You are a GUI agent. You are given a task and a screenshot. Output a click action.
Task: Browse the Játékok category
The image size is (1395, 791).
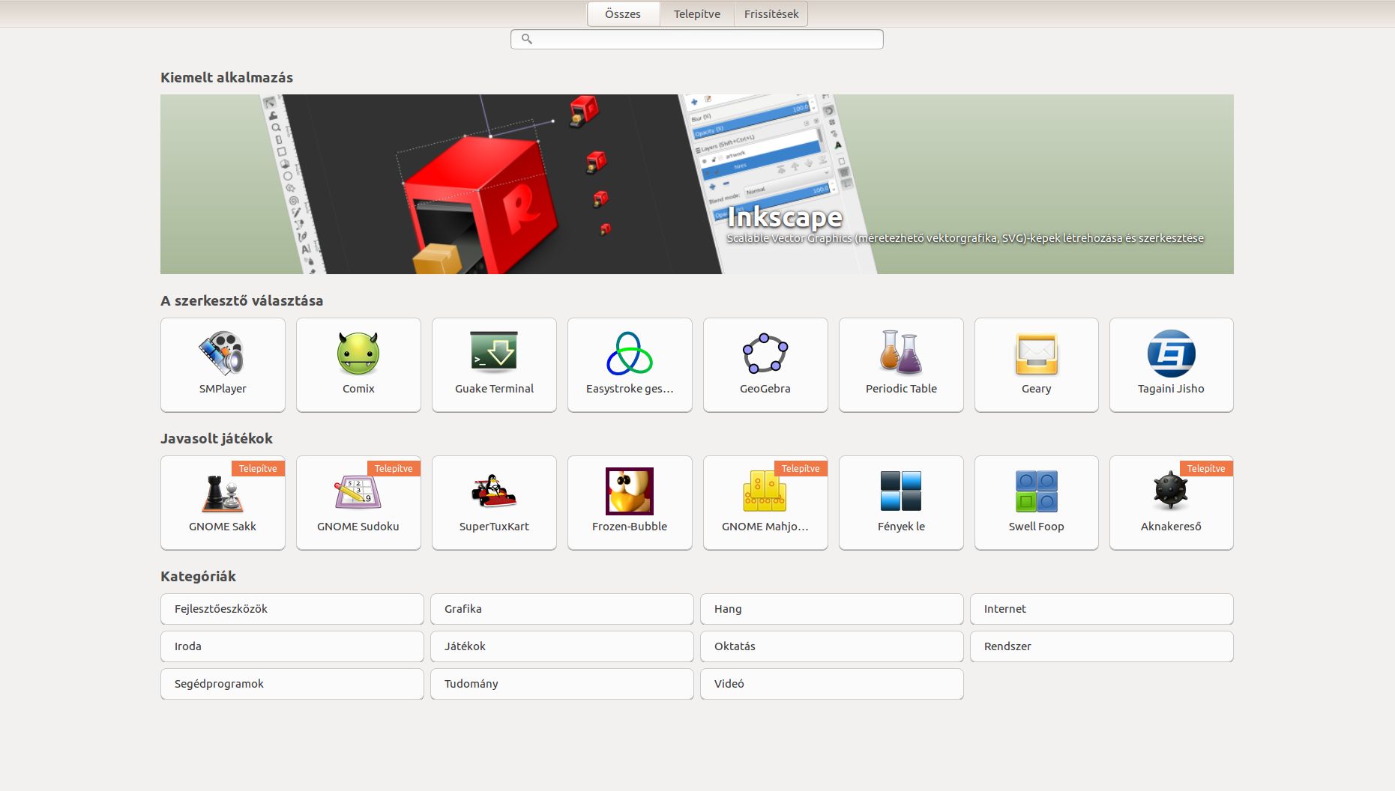pyautogui.click(x=562, y=646)
